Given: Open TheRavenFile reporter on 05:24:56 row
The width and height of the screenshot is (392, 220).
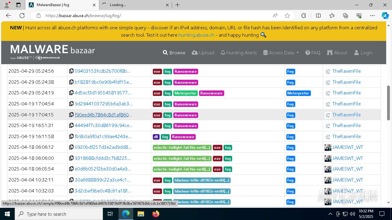Looking at the screenshot, I should tap(346, 71).
